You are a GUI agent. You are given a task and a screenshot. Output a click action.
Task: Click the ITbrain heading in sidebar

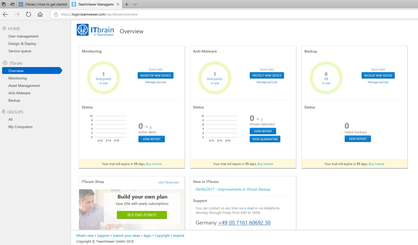click(16, 63)
